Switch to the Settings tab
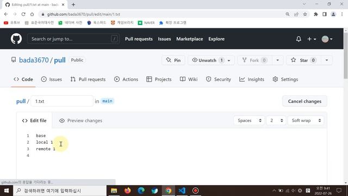 (x=285, y=79)
